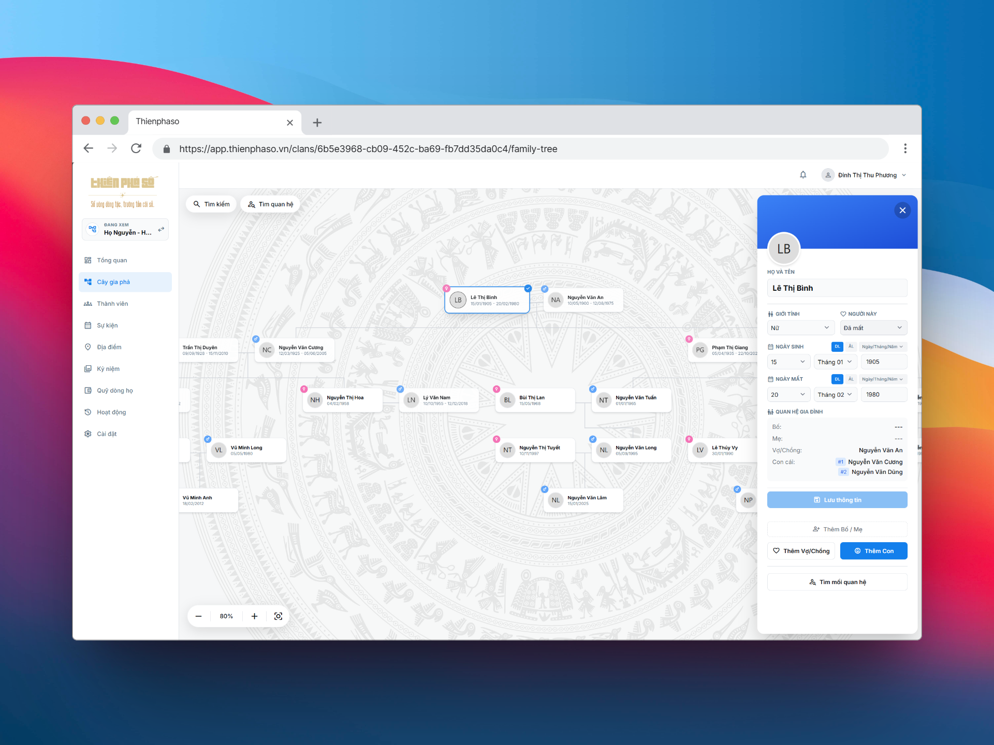Click the Tìm kiếm search button

click(211, 204)
